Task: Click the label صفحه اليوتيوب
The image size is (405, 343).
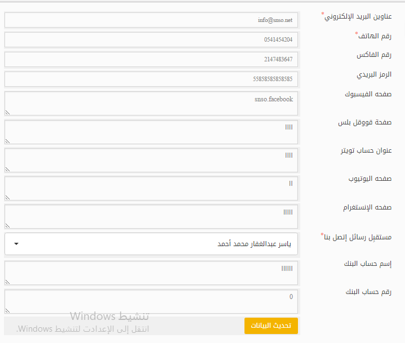Action: click(370, 179)
